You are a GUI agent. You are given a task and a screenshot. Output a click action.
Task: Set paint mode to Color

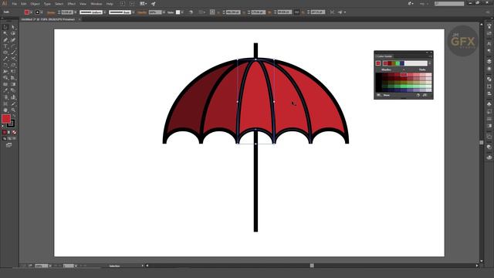[5, 132]
